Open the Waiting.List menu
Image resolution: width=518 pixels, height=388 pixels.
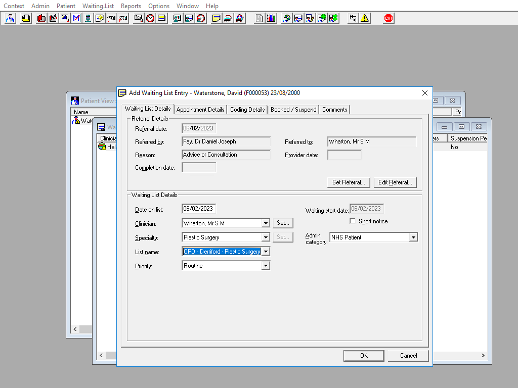tap(98, 6)
